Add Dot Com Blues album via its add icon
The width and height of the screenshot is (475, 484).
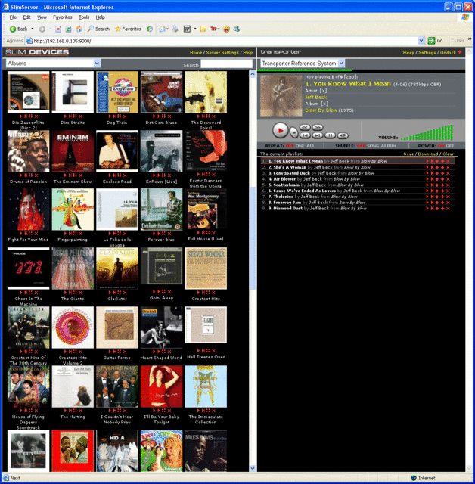pos(164,116)
